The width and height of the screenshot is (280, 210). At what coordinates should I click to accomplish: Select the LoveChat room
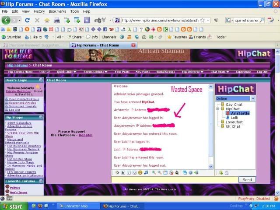coord(234,122)
